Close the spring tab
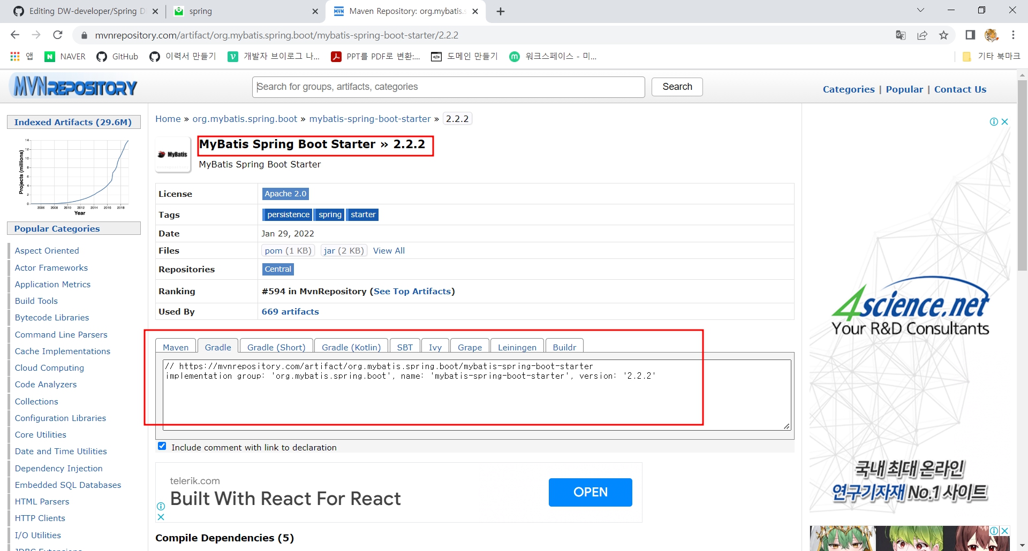Image resolution: width=1028 pixels, height=551 pixels. click(315, 11)
